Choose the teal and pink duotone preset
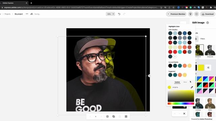The height and width of the screenshot is (121, 216). point(199,91)
